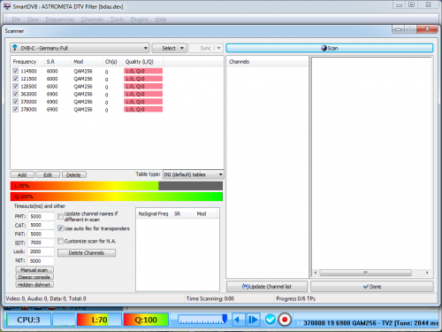Click the CAT timeout field
This screenshot has height=332, width=442.
coord(41,225)
